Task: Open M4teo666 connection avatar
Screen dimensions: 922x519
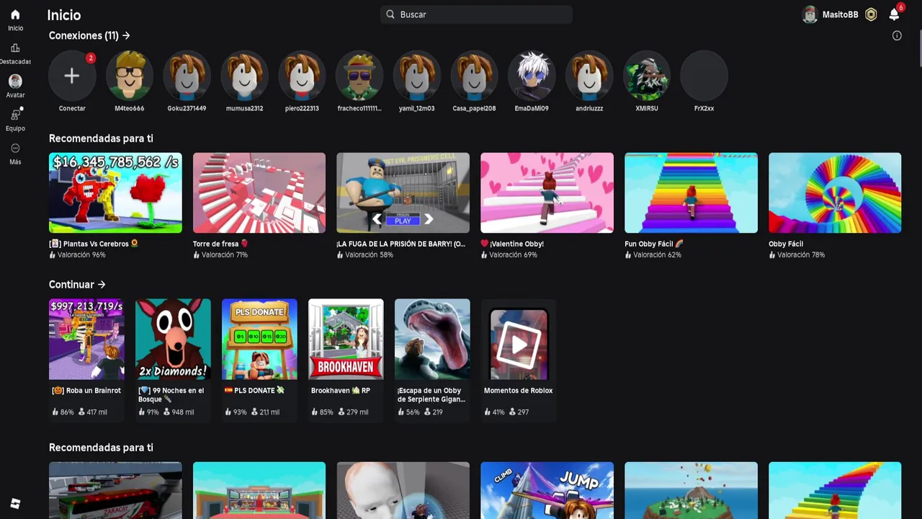Action: [130, 75]
